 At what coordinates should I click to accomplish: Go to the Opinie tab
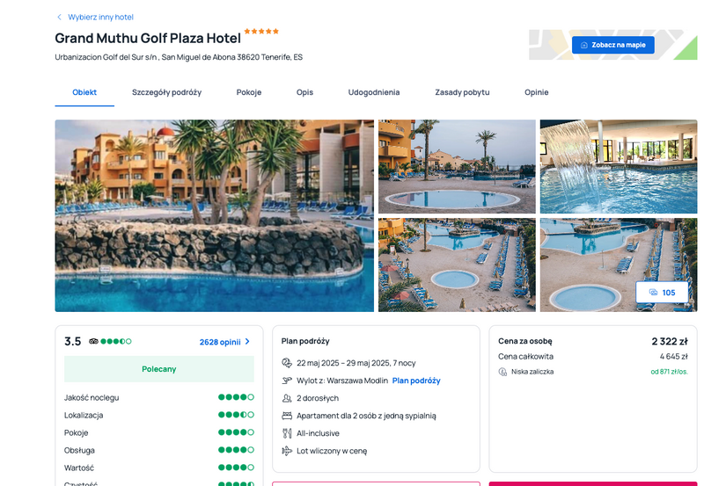point(537,92)
